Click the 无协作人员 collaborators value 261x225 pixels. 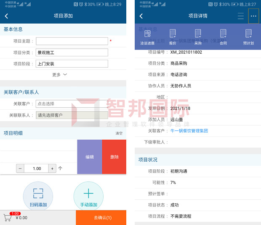pyautogui.click(x=181, y=86)
